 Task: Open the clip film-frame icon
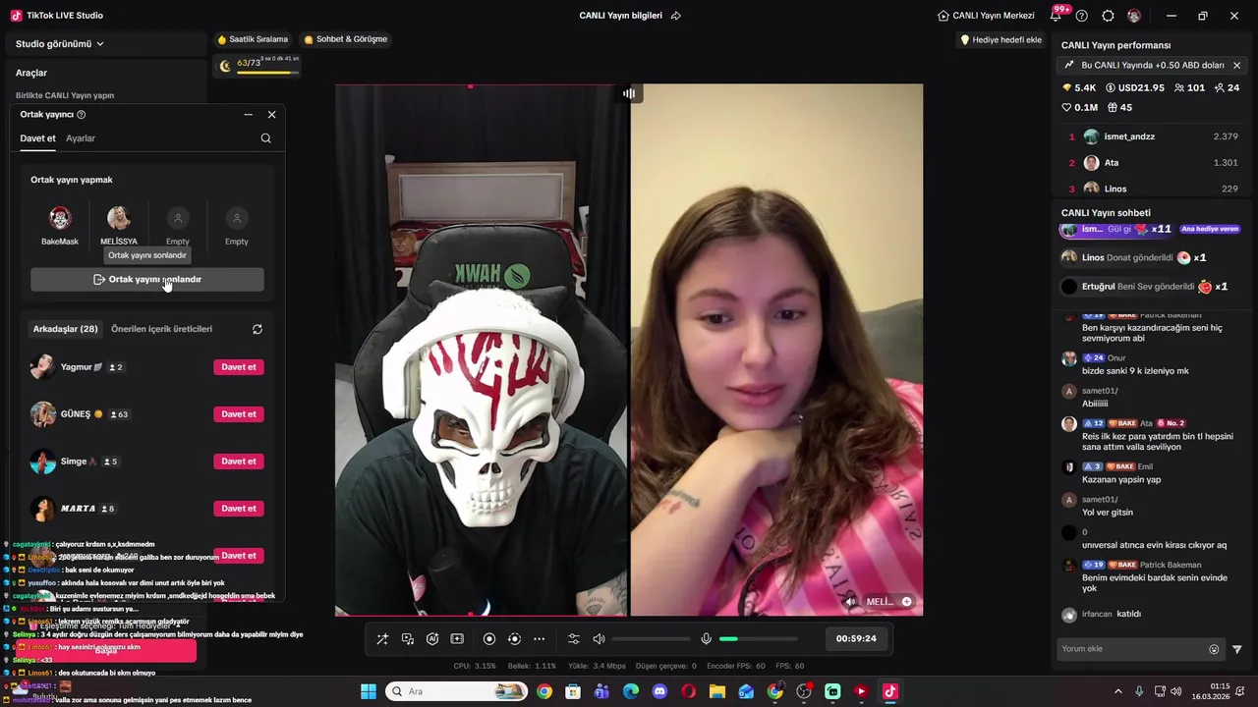(x=457, y=639)
